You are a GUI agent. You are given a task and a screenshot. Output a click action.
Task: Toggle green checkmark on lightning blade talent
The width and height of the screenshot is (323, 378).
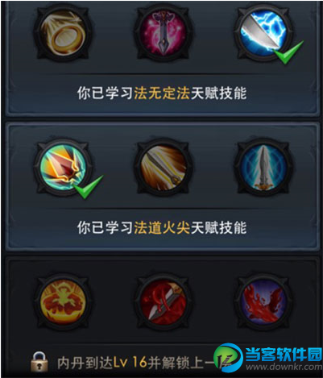(x=288, y=52)
